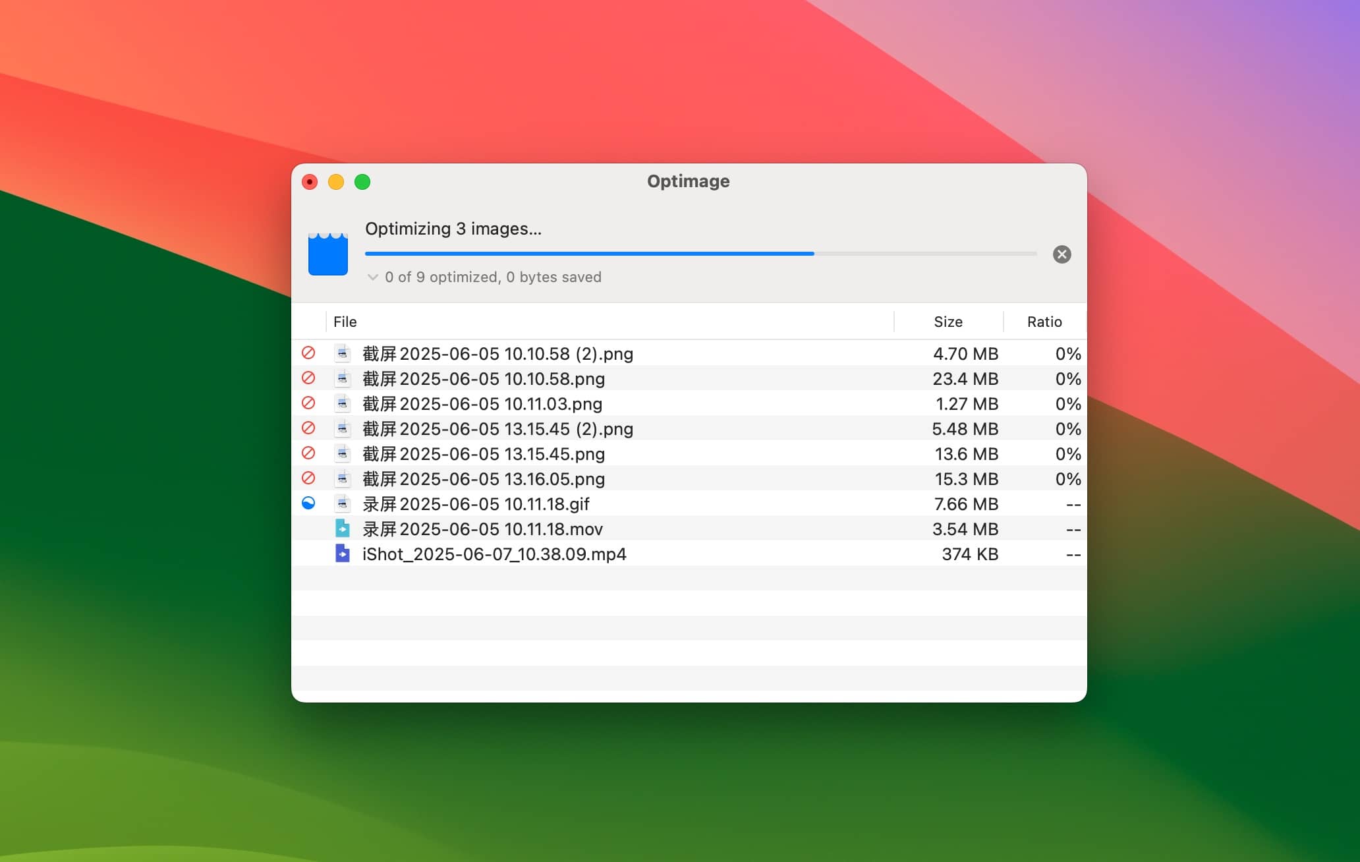The height and width of the screenshot is (862, 1360).
Task: Click file icon of 录屏 10.11.18.mov
Action: 342,529
